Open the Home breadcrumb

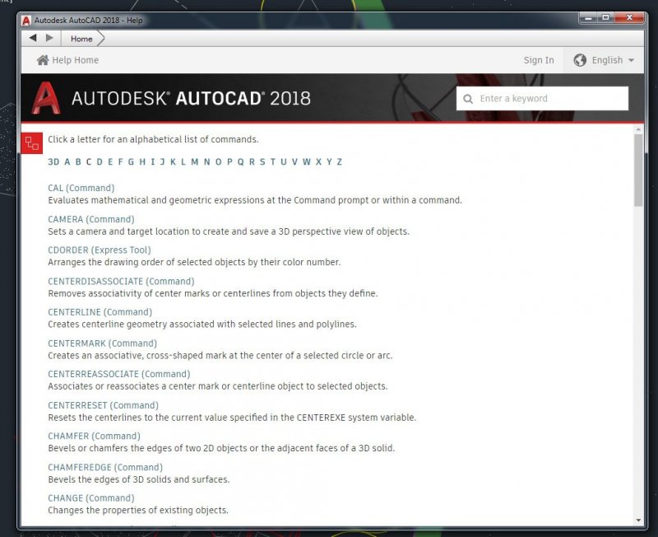81,39
